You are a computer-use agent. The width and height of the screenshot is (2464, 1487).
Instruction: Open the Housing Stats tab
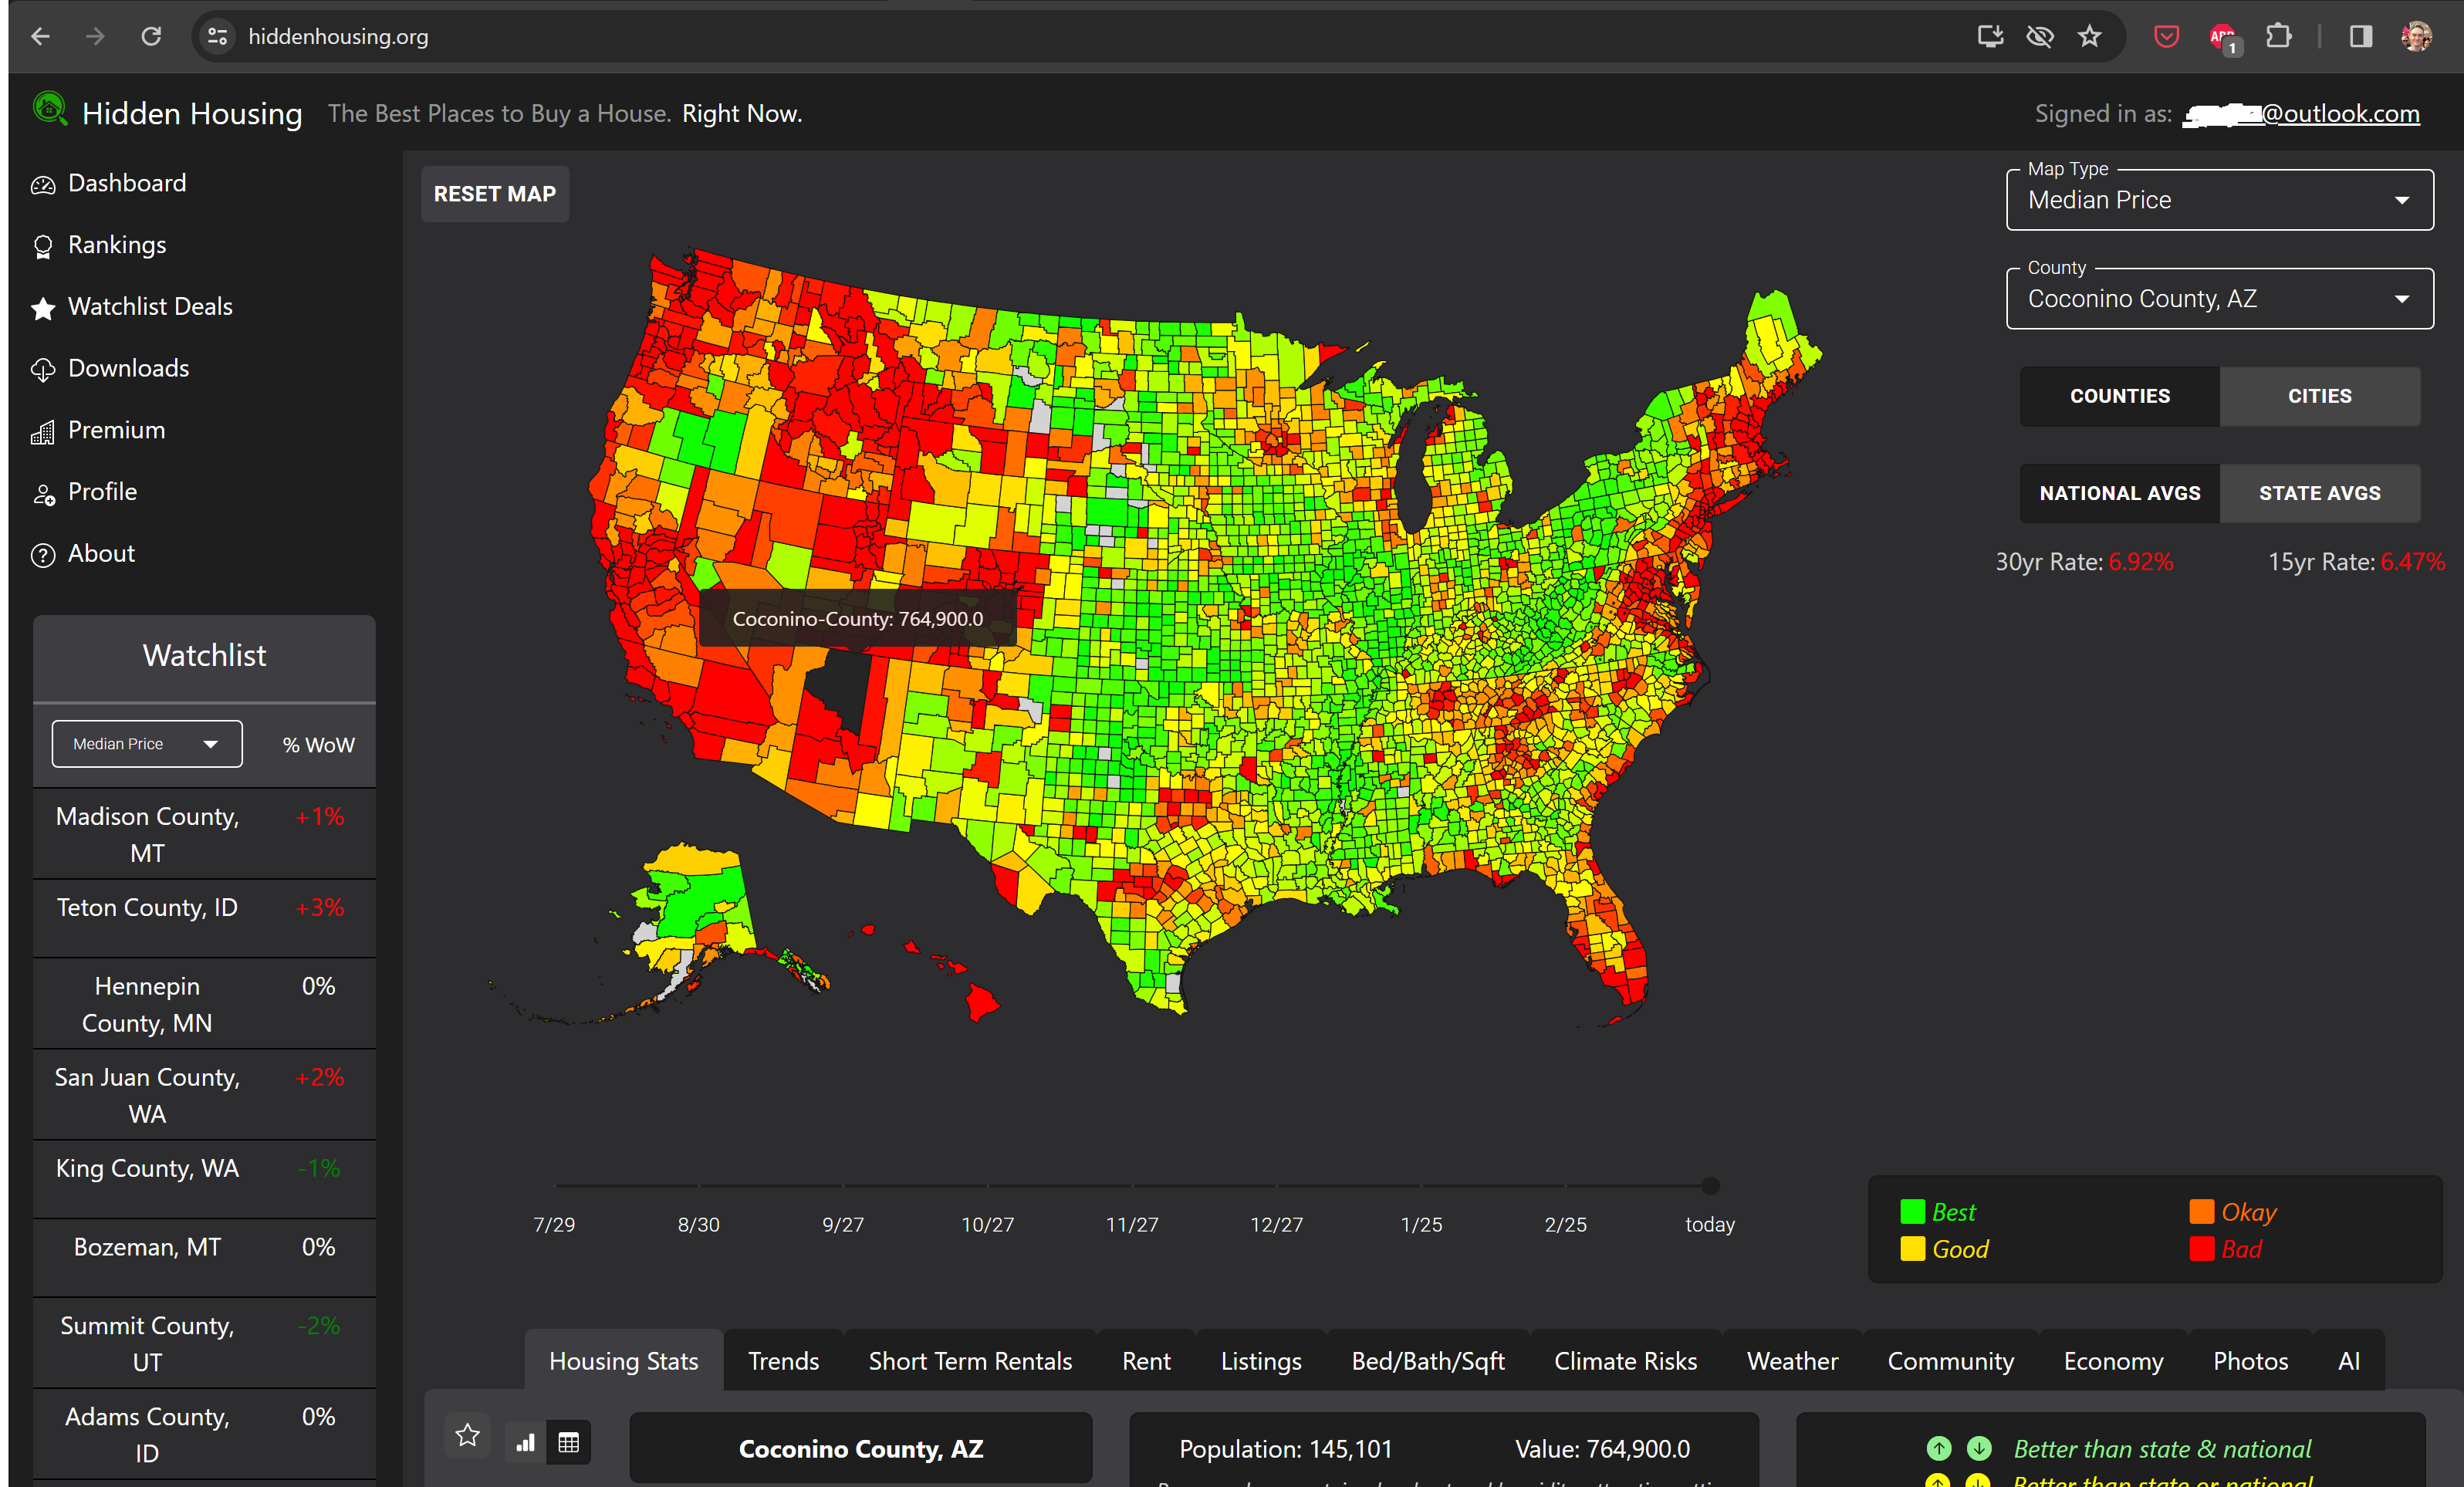tap(624, 1361)
